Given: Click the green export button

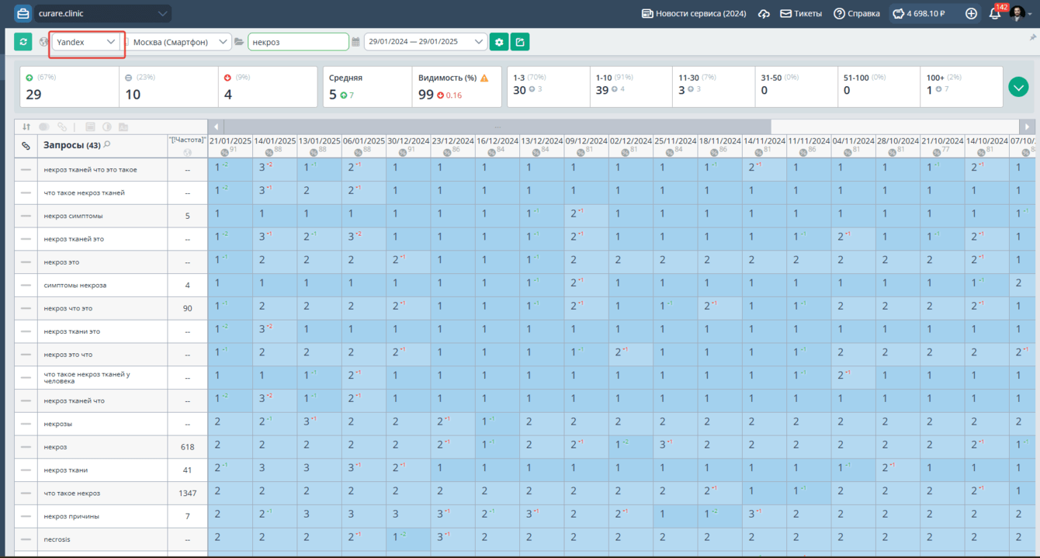Looking at the screenshot, I should [520, 42].
